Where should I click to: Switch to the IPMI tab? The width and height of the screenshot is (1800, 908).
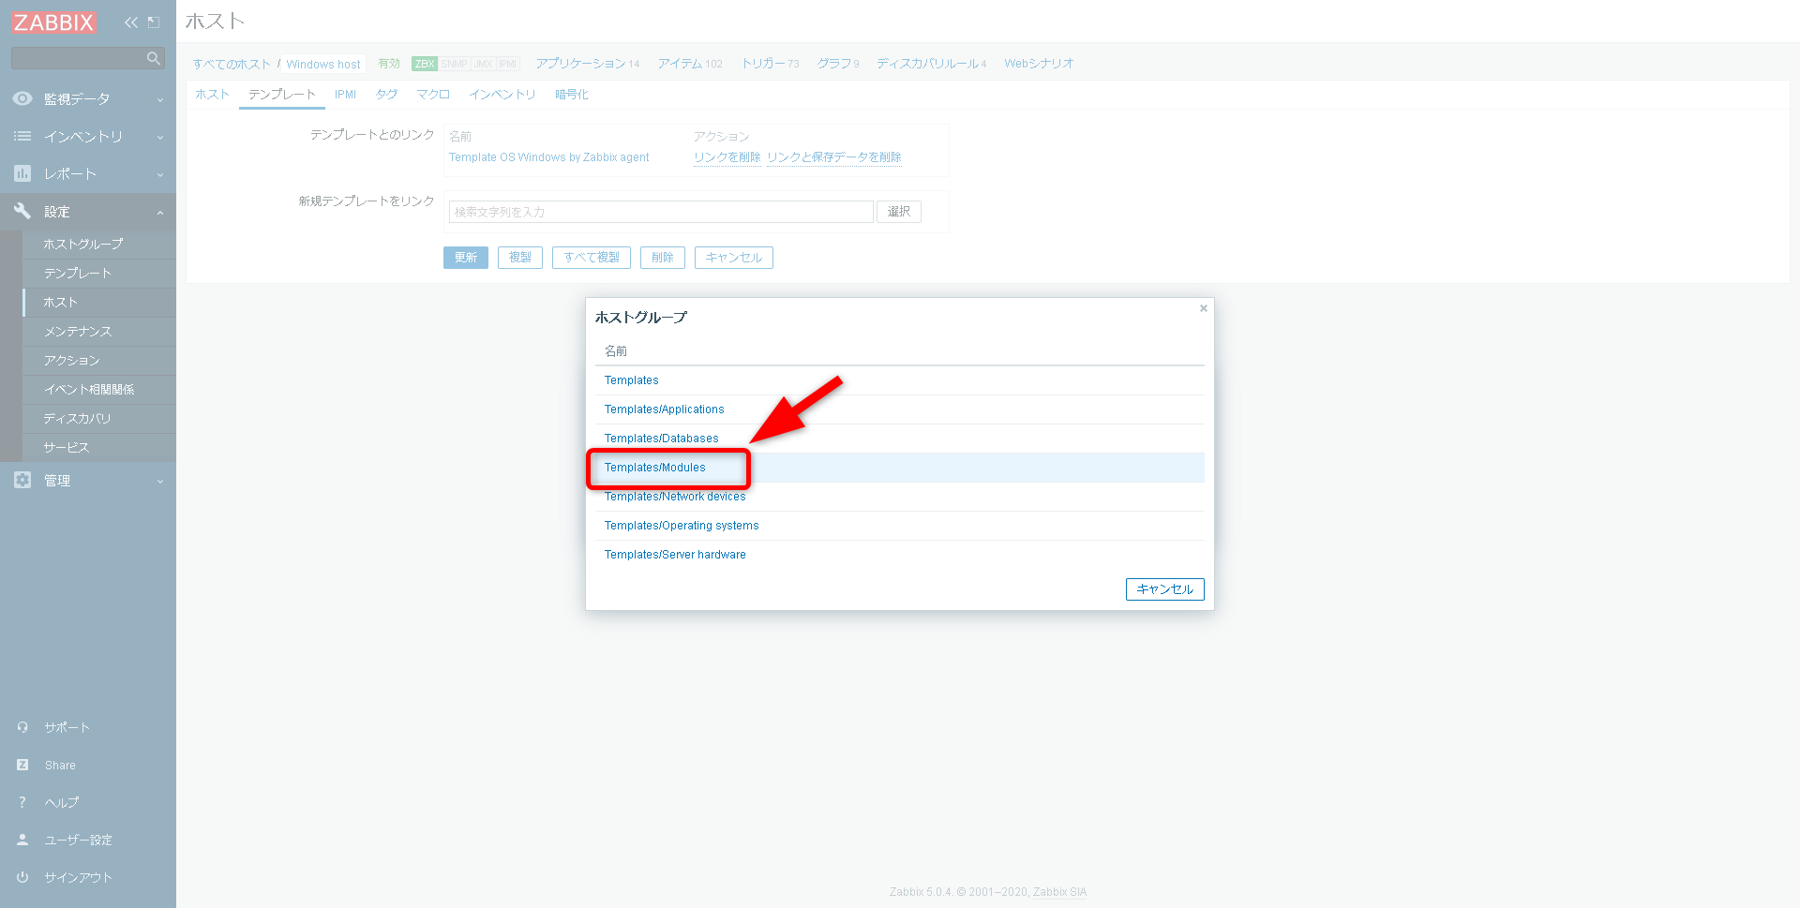tap(345, 94)
